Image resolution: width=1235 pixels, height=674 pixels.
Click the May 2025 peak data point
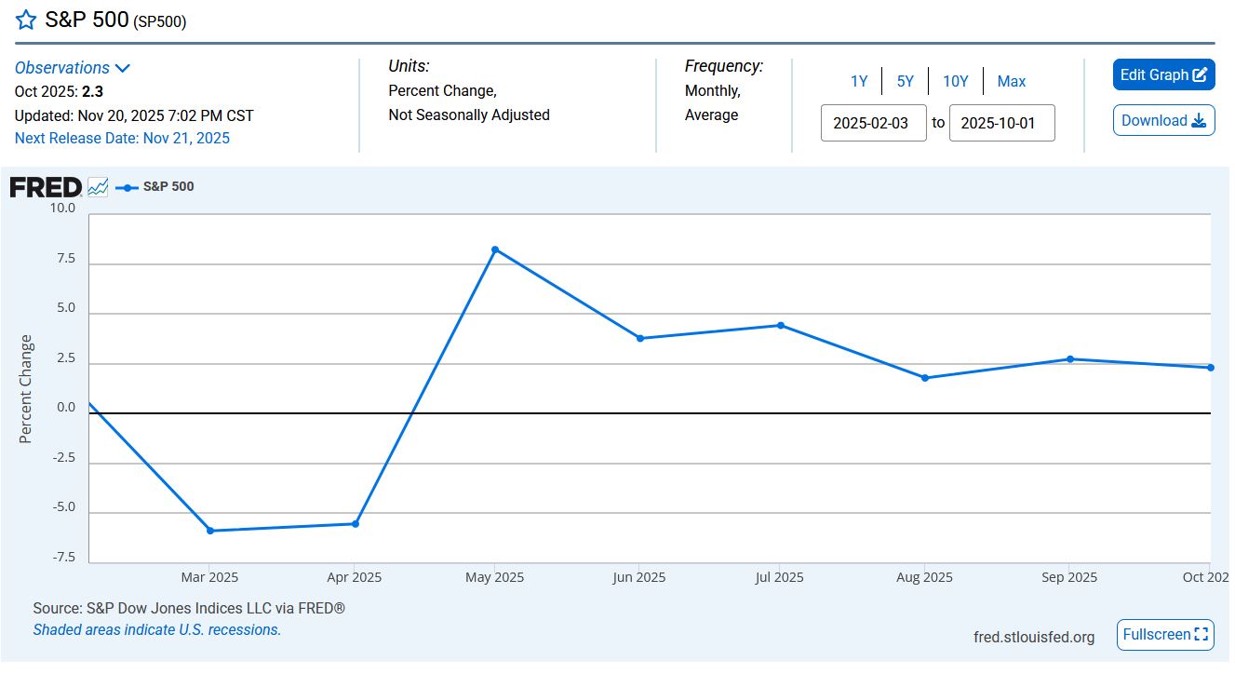(495, 249)
